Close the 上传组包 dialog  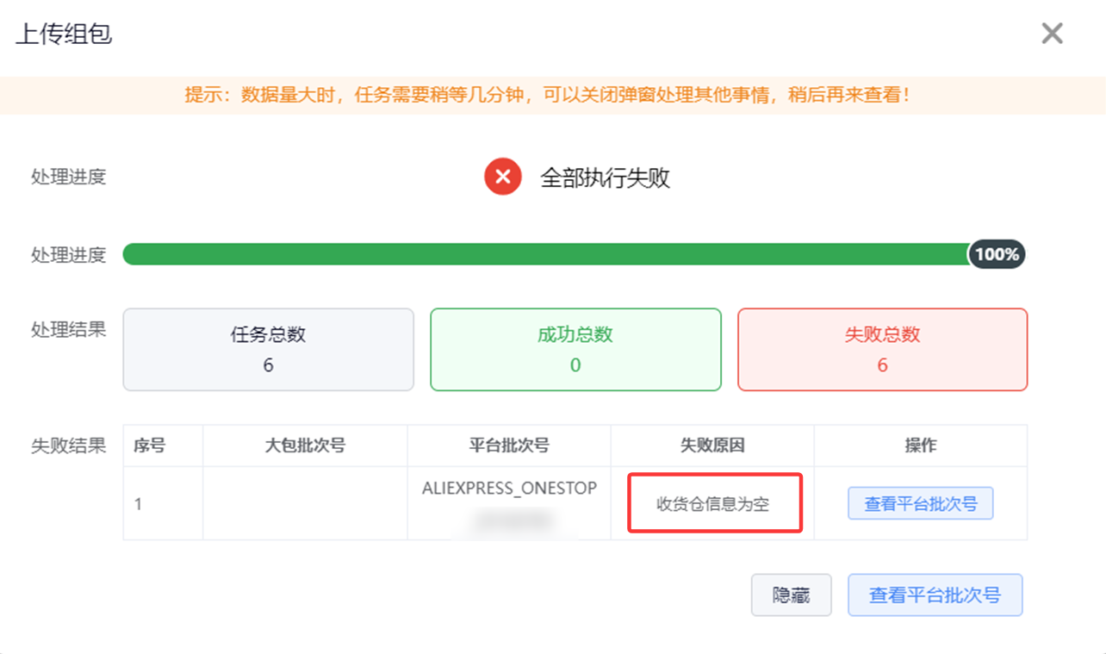(1052, 34)
